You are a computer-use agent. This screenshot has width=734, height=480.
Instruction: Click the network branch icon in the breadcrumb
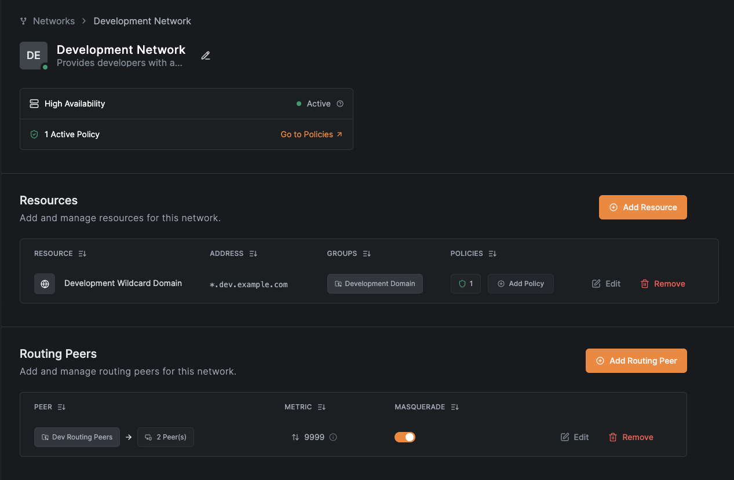23,21
